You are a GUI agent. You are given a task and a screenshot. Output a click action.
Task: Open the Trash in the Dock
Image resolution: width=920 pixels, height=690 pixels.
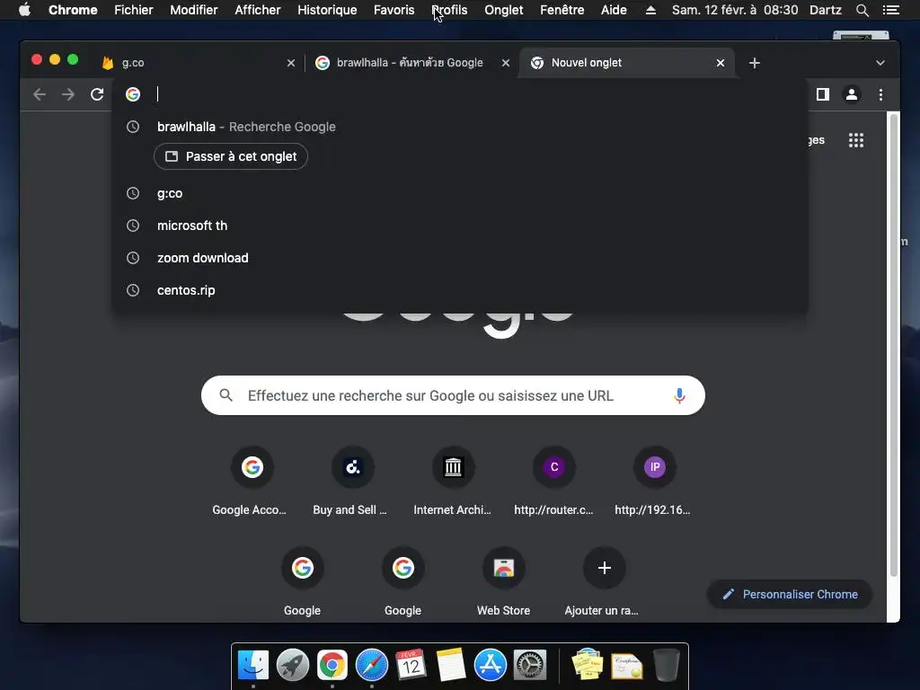click(x=666, y=666)
